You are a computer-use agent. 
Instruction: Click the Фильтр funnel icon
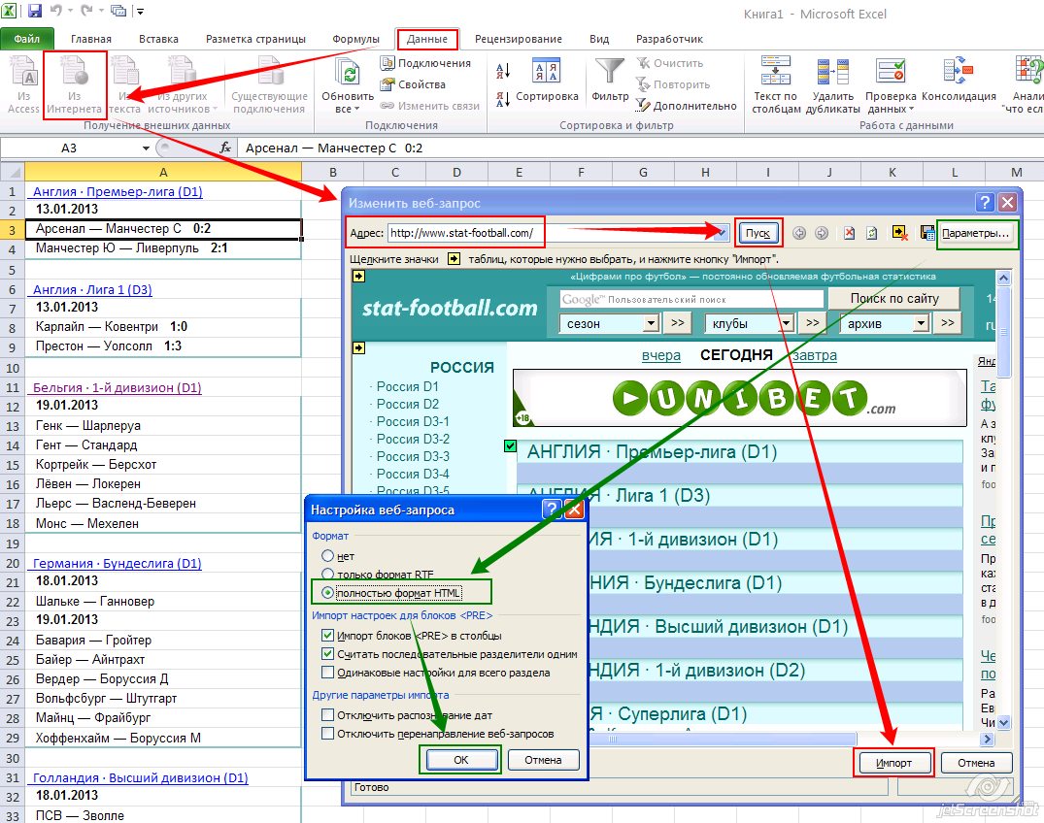coord(610,71)
